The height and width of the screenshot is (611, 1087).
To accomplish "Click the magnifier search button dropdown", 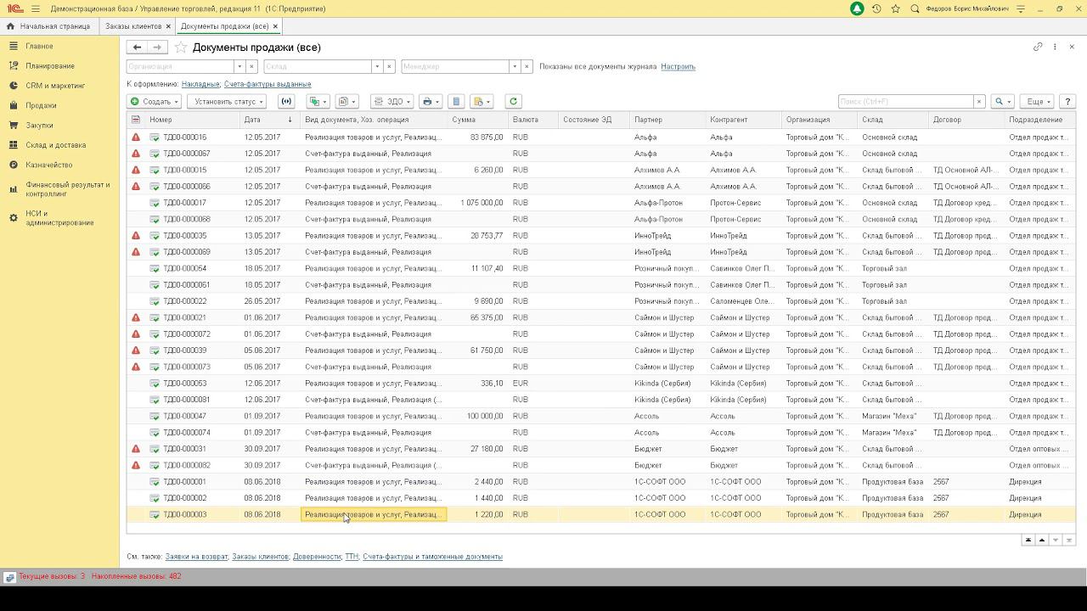I will tap(1004, 101).
